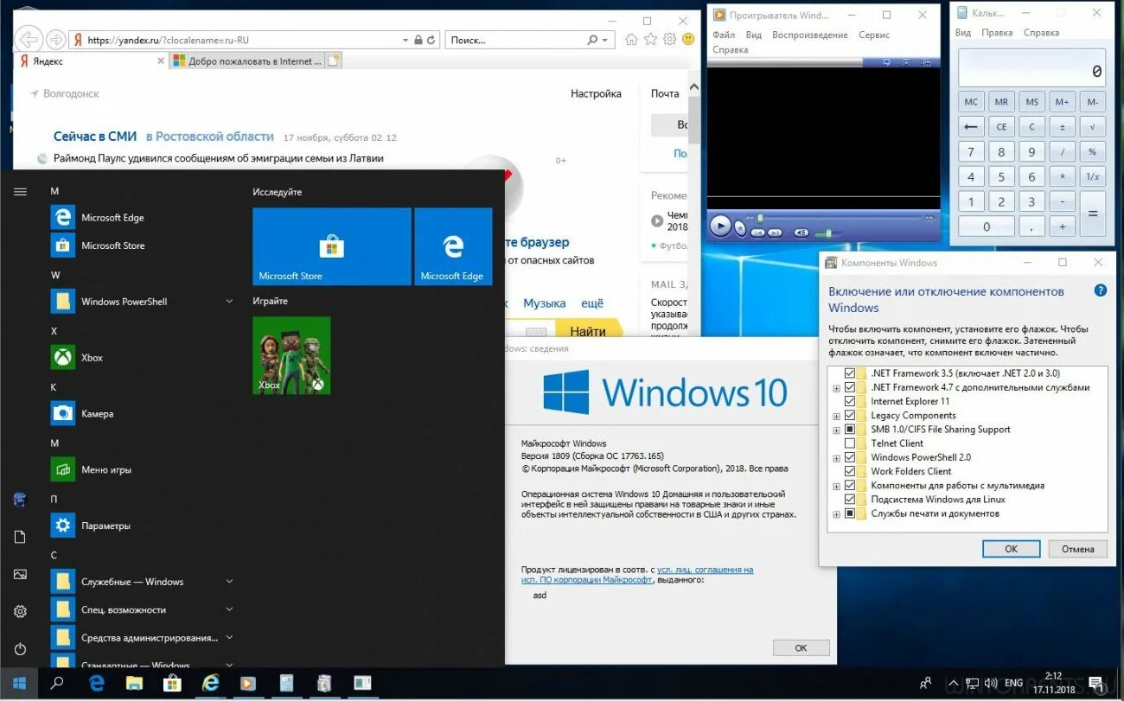The height and width of the screenshot is (701, 1124).
Task: Click the smiley feedback icon in Internet Explorer
Action: (x=688, y=40)
